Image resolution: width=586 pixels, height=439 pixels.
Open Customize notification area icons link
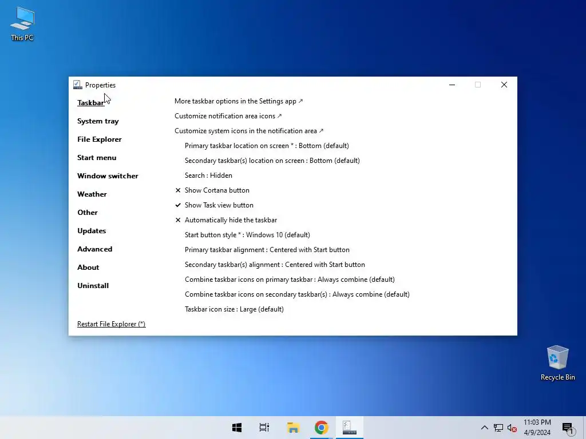(x=228, y=116)
